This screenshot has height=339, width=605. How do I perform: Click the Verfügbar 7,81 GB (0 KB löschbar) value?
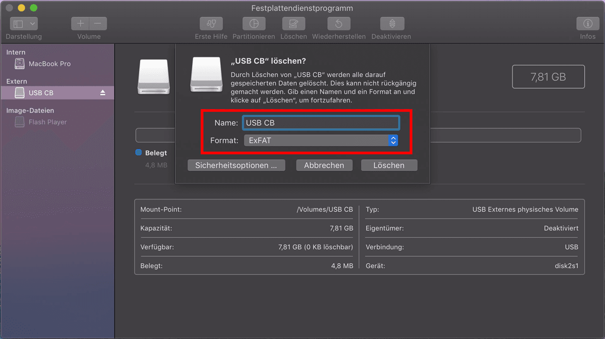(316, 247)
